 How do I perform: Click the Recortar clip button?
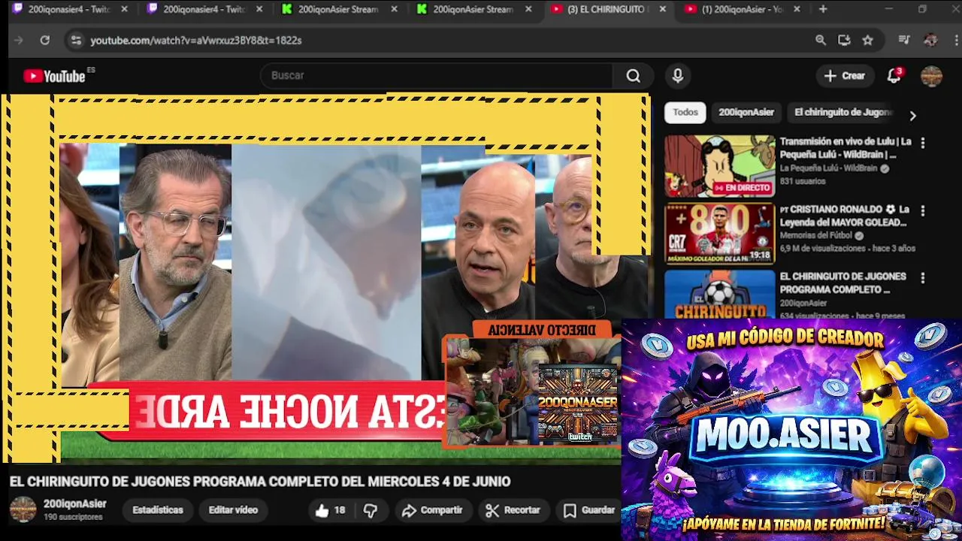513,510
